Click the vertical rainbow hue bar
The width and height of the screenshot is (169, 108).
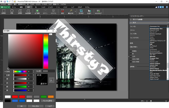(46, 51)
